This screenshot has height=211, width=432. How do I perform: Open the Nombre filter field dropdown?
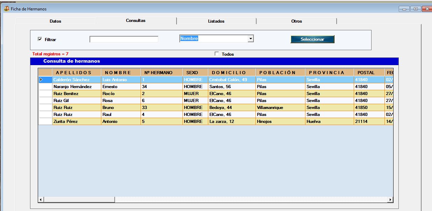point(250,39)
